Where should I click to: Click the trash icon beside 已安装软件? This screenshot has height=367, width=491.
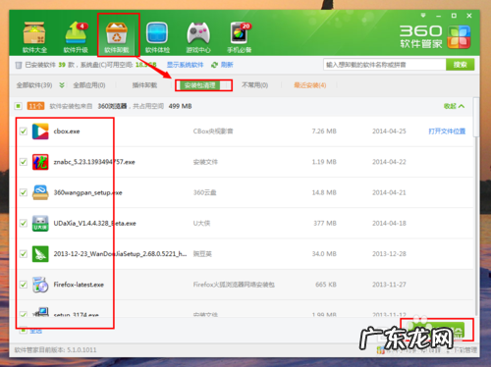click(19, 65)
